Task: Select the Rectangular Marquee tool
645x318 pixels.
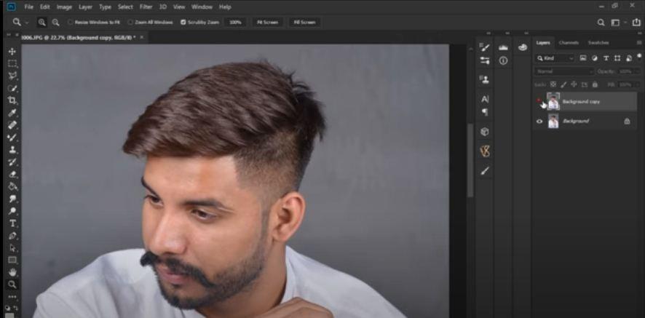Action: coord(12,64)
